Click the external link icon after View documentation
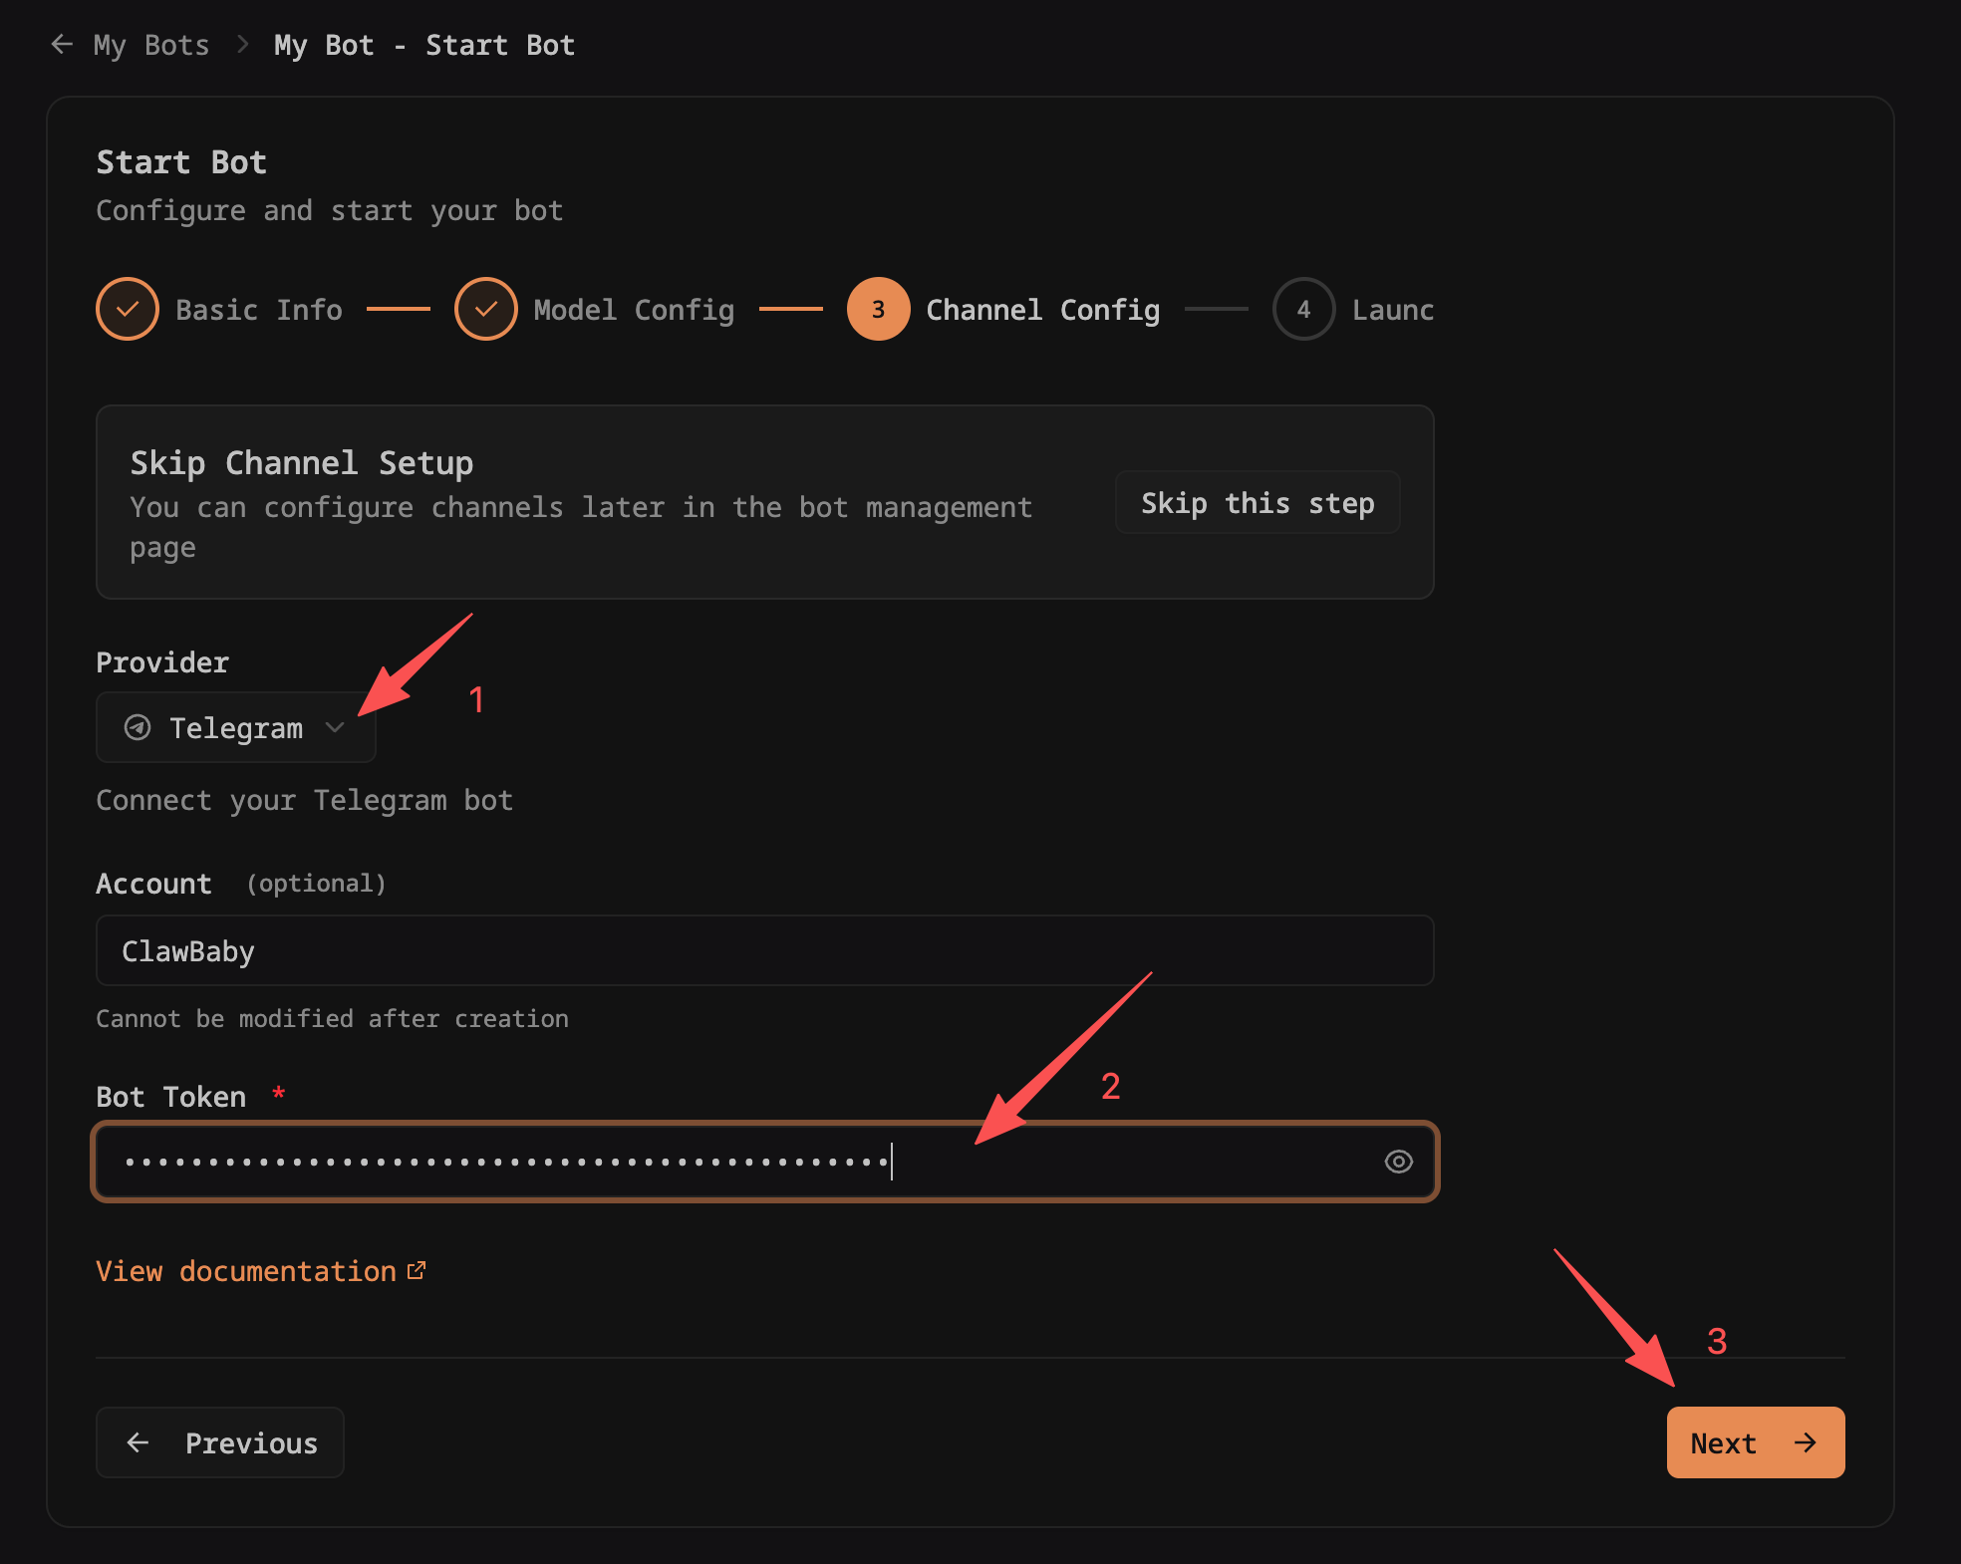 (x=417, y=1270)
